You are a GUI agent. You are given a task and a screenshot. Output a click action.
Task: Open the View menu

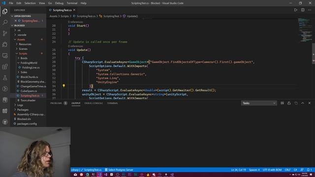(x=42, y=3)
